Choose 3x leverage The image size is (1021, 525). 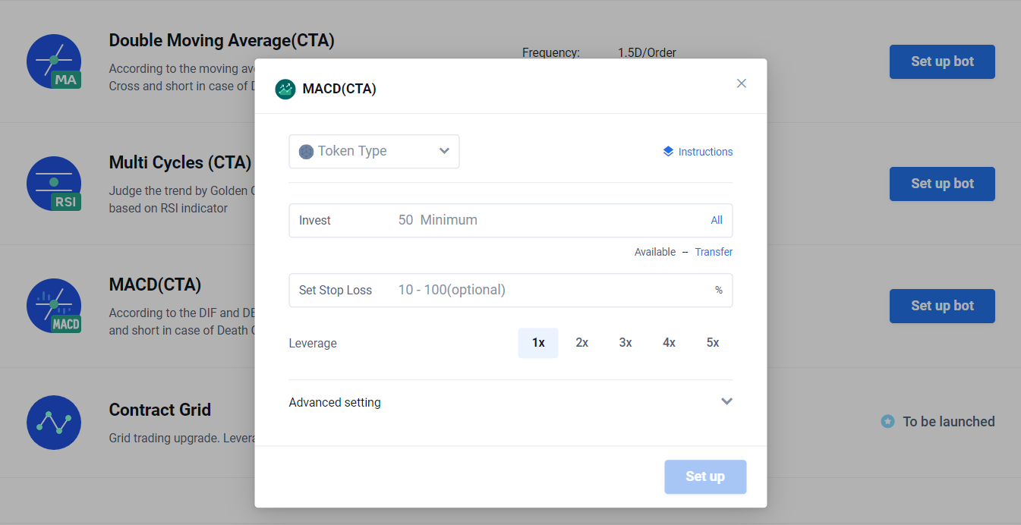click(626, 343)
